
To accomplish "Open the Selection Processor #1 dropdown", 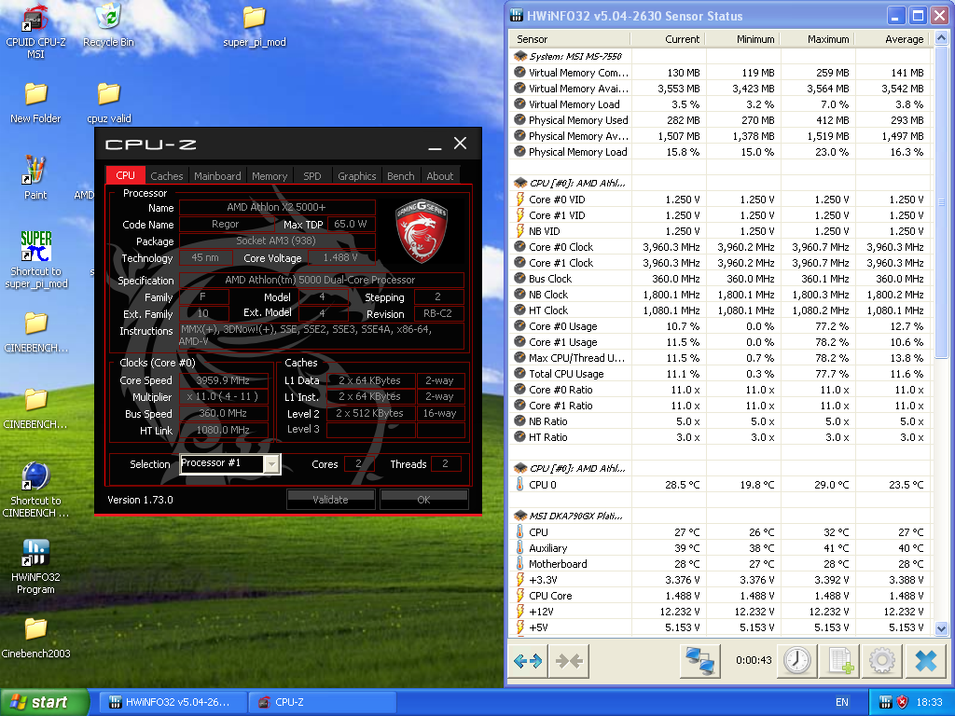I will coord(230,464).
